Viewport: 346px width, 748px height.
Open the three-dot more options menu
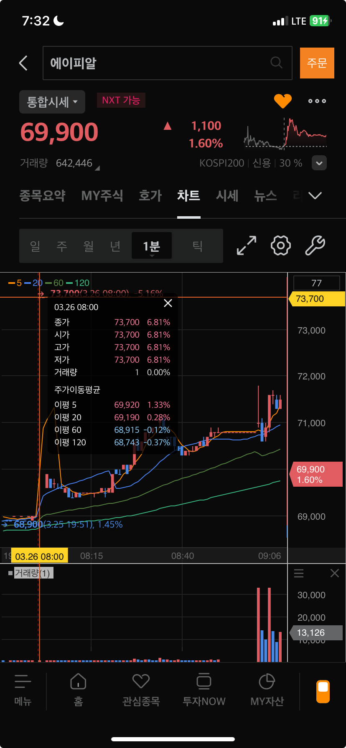317,101
